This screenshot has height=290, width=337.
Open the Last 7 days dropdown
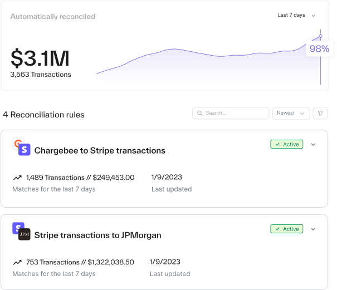point(296,15)
